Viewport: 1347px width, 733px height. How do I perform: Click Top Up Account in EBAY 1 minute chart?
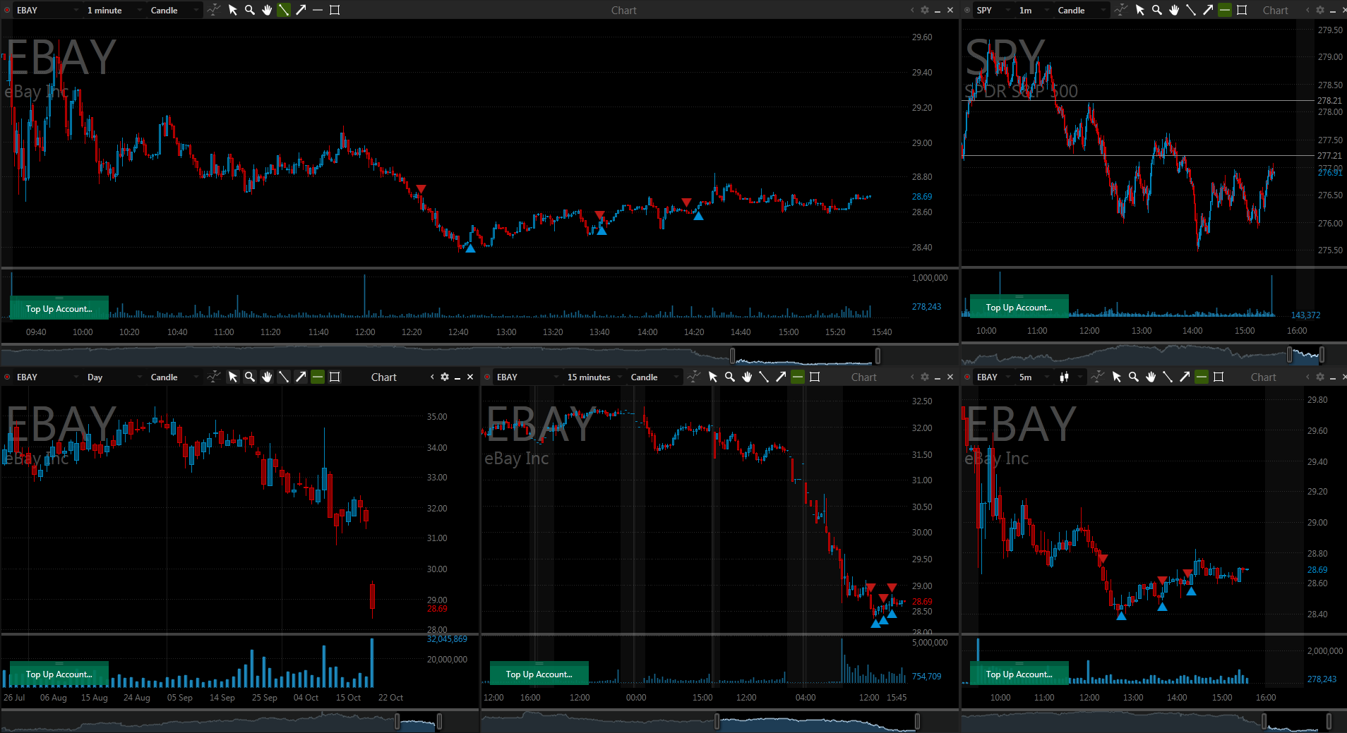(59, 308)
